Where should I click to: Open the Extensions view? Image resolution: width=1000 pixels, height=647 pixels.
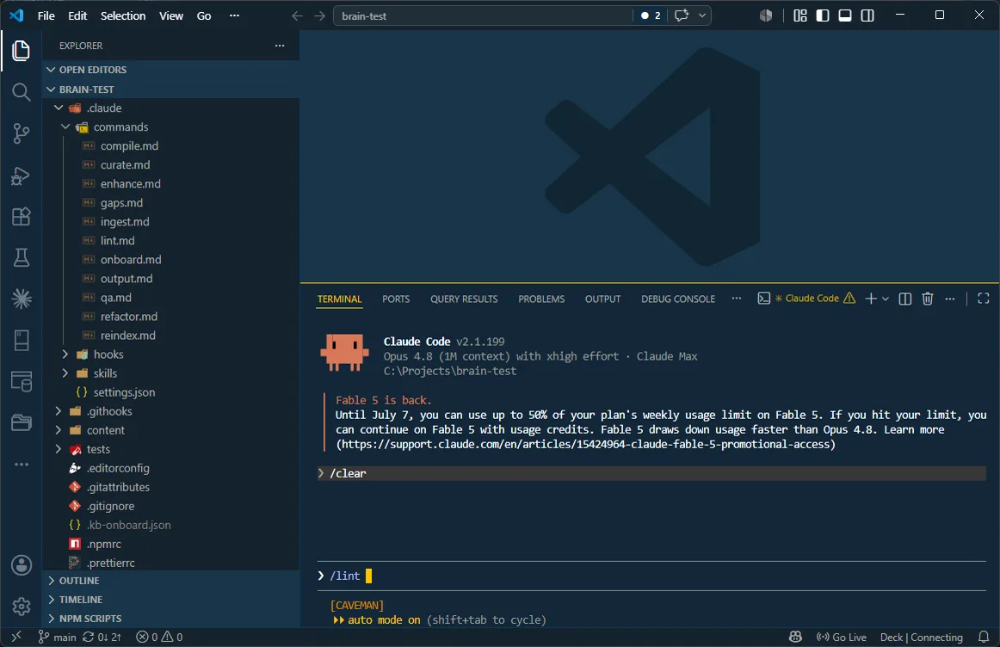pos(21,217)
